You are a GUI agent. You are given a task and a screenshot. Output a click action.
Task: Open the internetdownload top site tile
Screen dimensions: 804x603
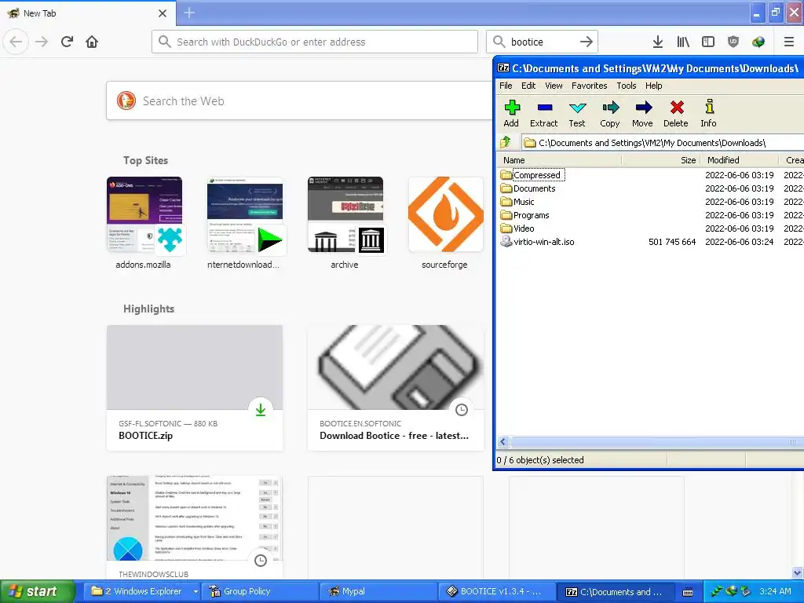244,224
